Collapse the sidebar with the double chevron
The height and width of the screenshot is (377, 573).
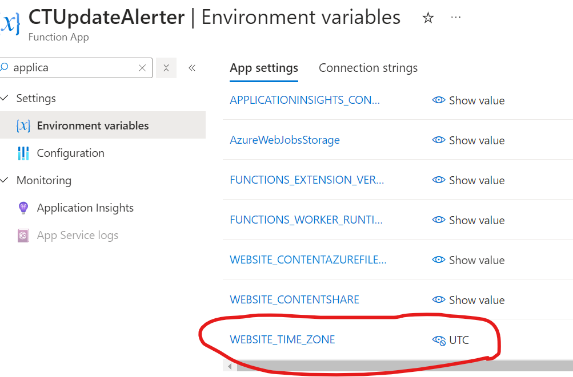pyautogui.click(x=192, y=68)
